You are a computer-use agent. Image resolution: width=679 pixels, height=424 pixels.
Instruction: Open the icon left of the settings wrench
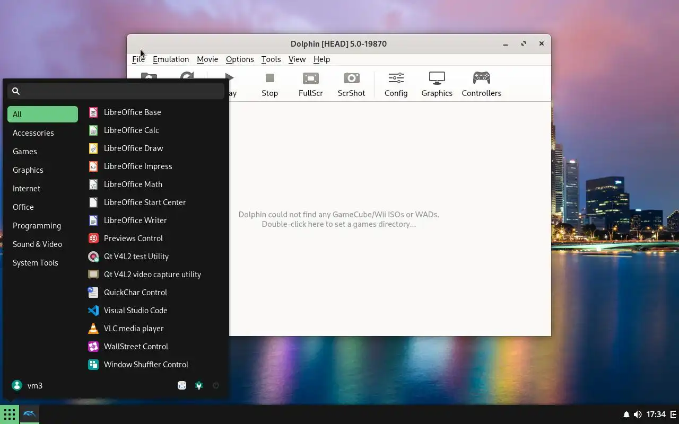point(182,386)
